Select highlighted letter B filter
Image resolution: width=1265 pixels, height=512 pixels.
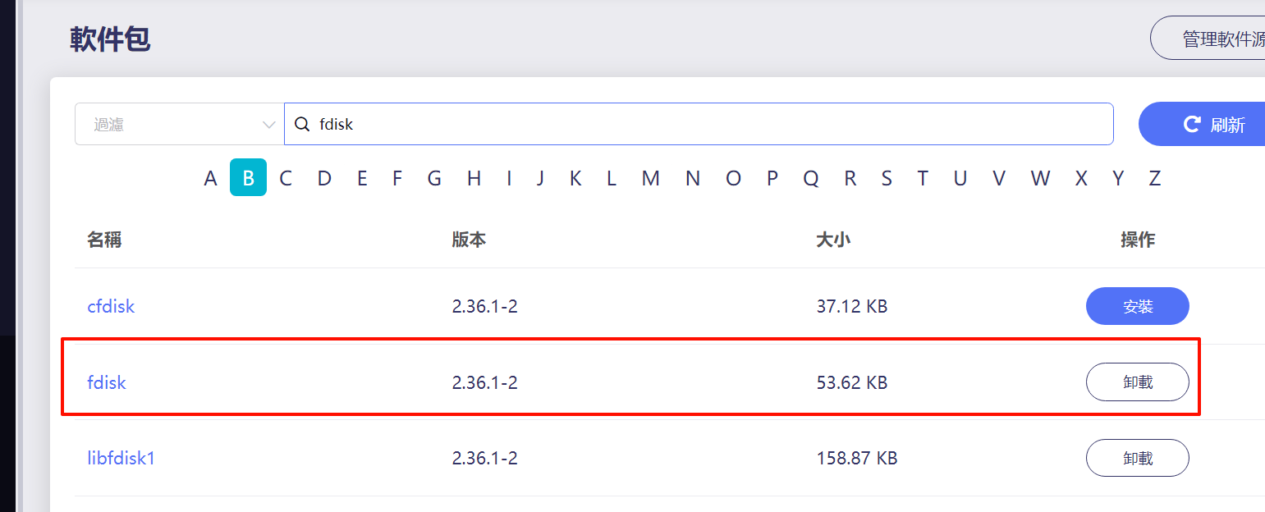point(248,177)
